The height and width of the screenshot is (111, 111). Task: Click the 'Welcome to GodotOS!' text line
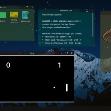(52, 15)
